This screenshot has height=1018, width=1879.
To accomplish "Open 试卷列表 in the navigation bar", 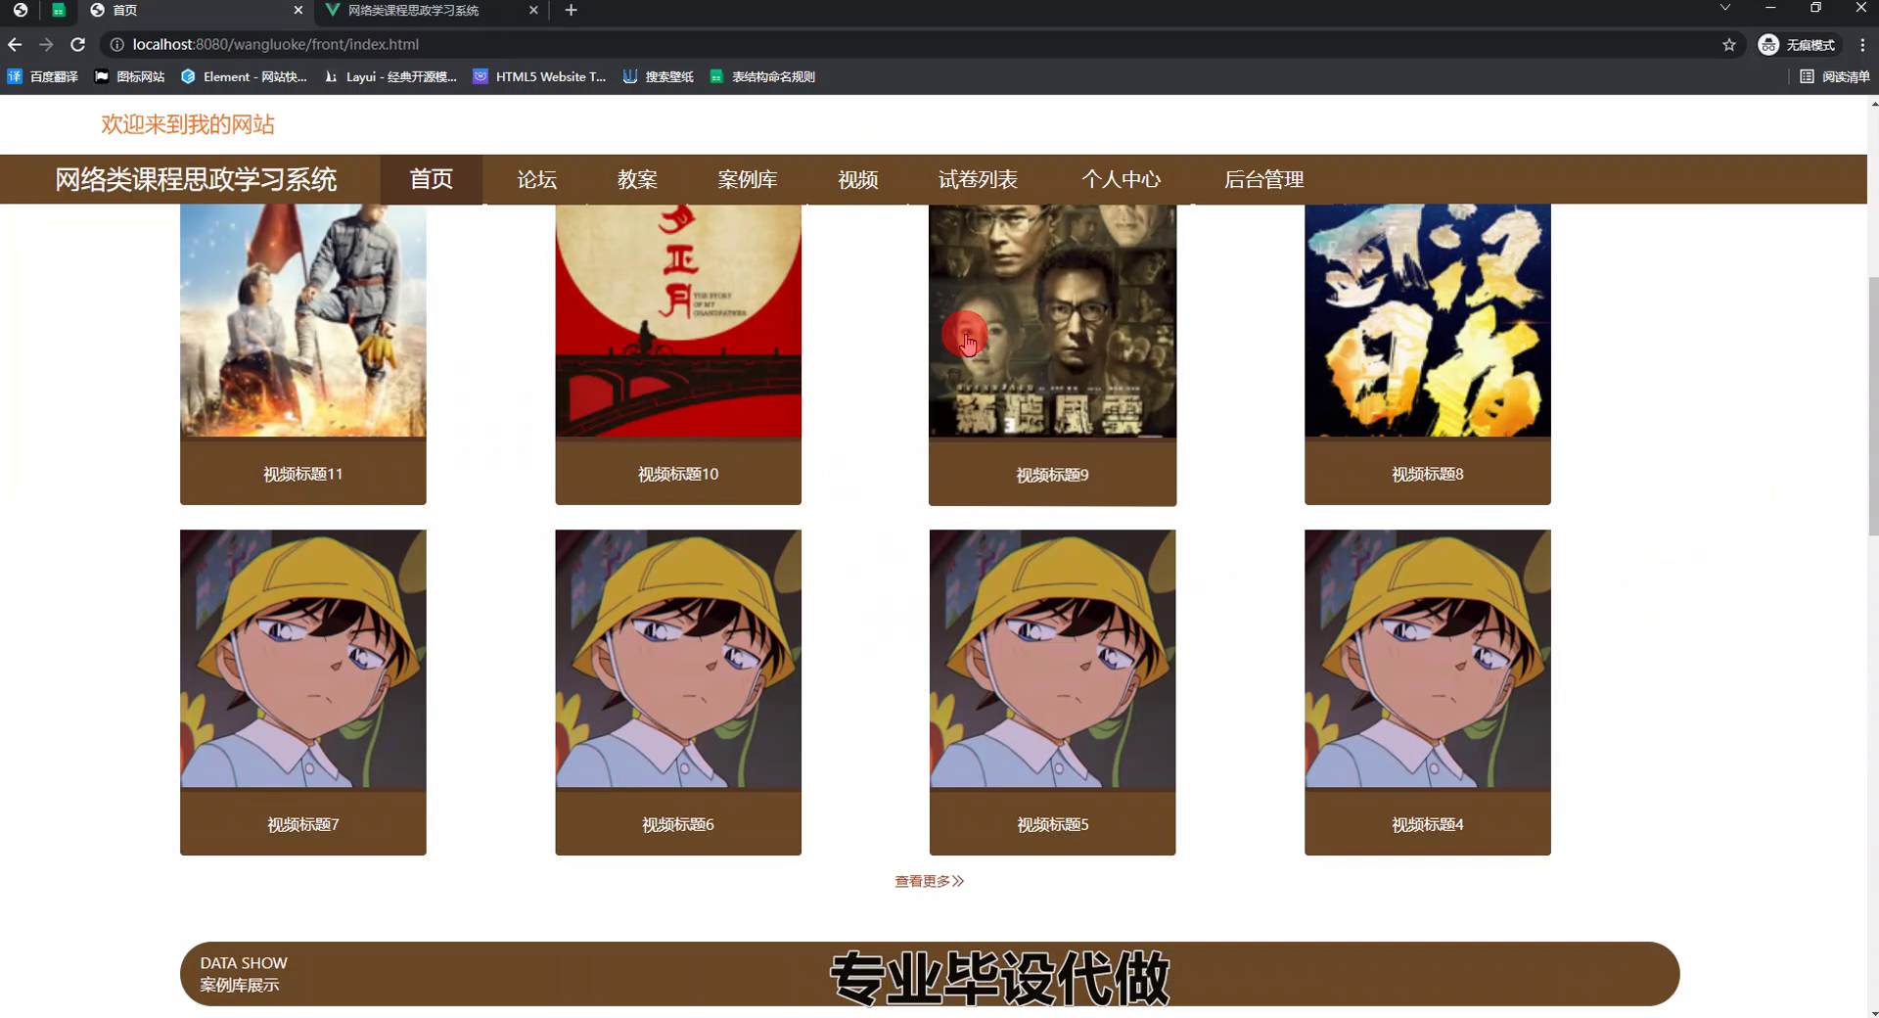I will tap(978, 179).
